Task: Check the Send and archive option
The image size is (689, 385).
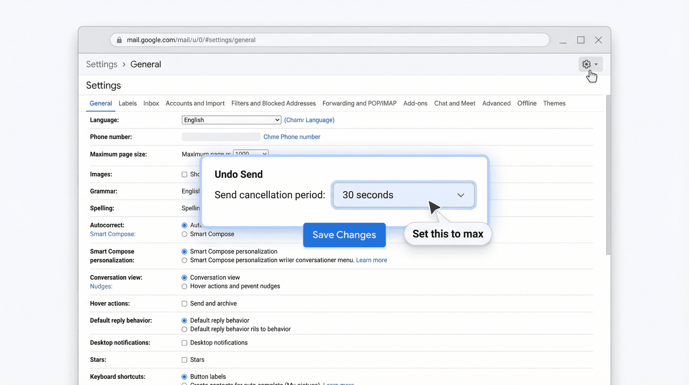Action: click(x=184, y=303)
